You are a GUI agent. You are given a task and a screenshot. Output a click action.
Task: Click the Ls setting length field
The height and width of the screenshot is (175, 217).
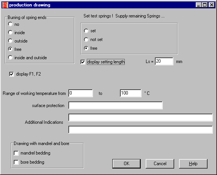coord(164,61)
